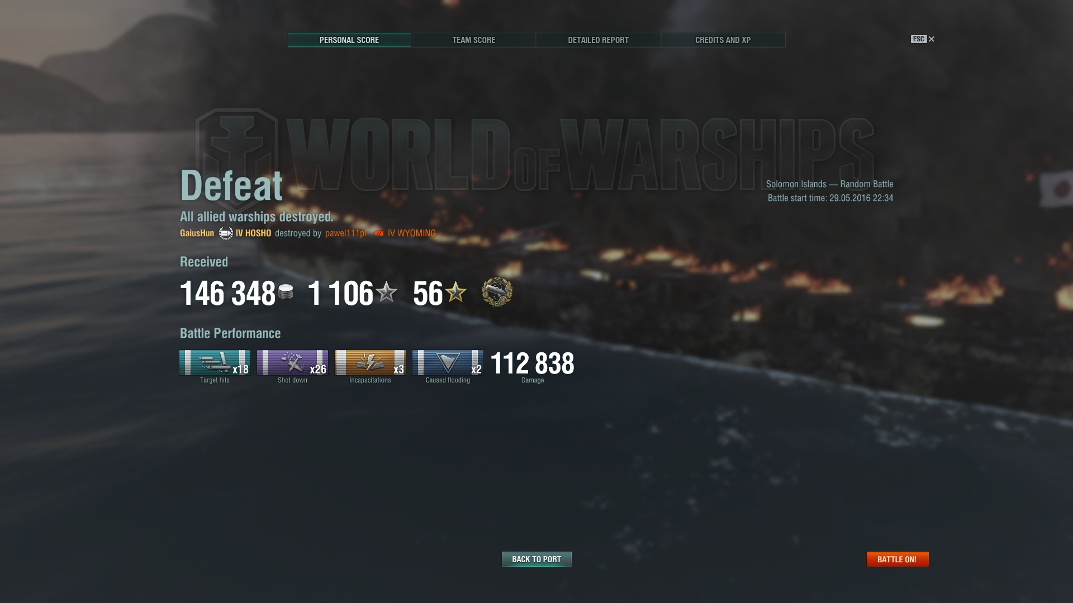This screenshot has width=1073, height=603.
Task: Click the gold free XP star icon
Action: coord(456,292)
